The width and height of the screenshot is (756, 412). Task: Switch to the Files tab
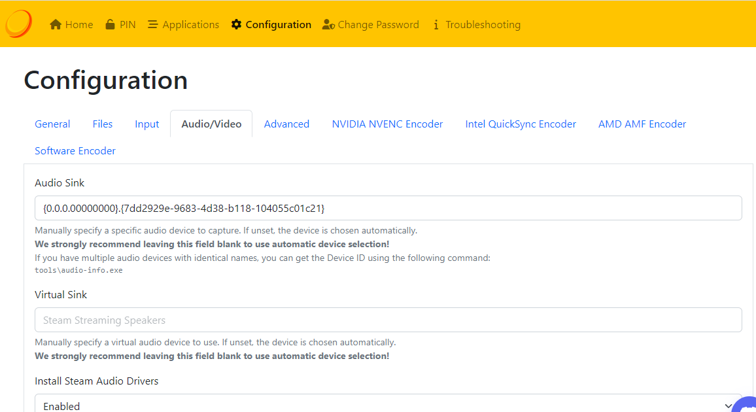pyautogui.click(x=102, y=124)
